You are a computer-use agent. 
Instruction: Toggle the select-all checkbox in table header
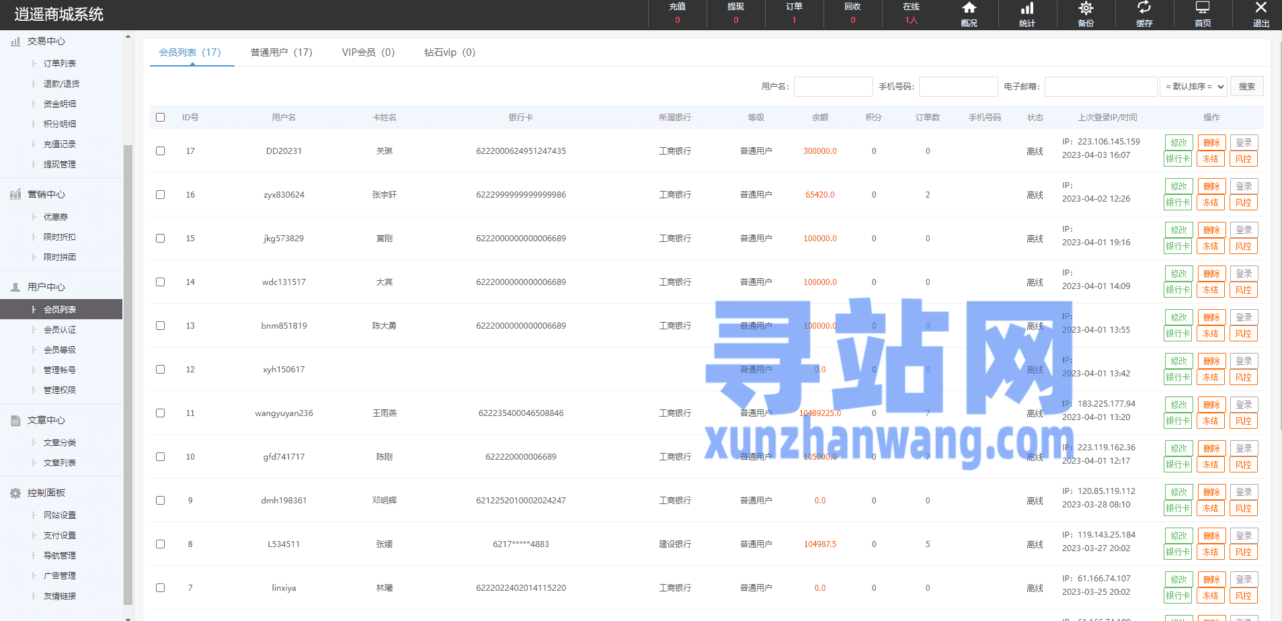[160, 117]
